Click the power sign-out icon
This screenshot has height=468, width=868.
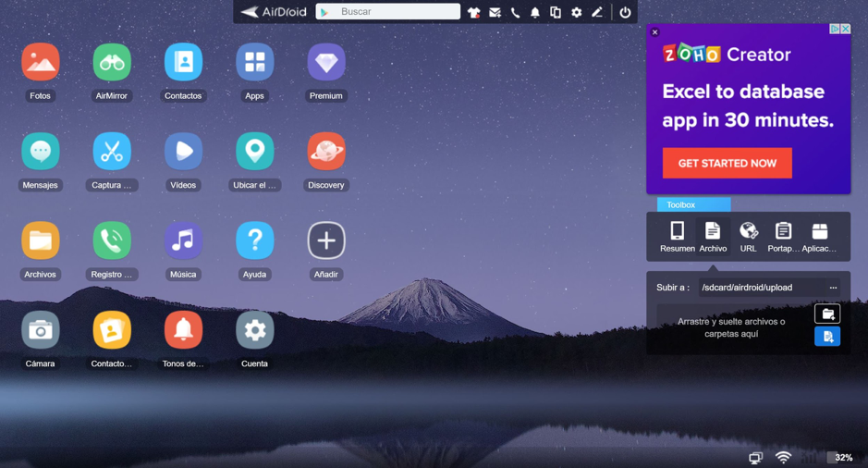[x=625, y=12]
